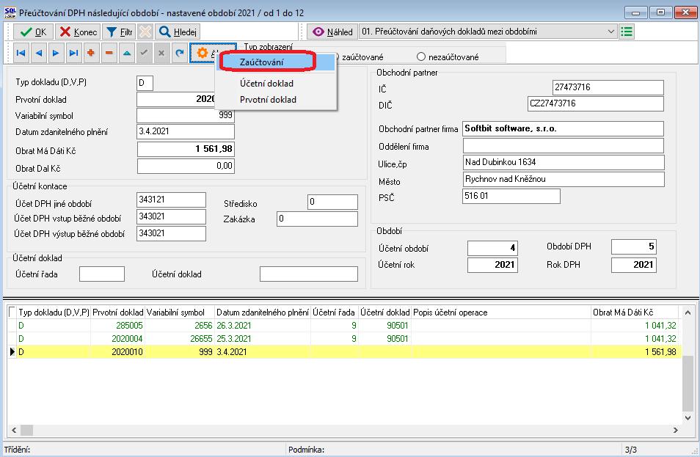700x457 pixels.
Task: Click the horizontal scrollbar thumb in grid
Action: click(27, 430)
